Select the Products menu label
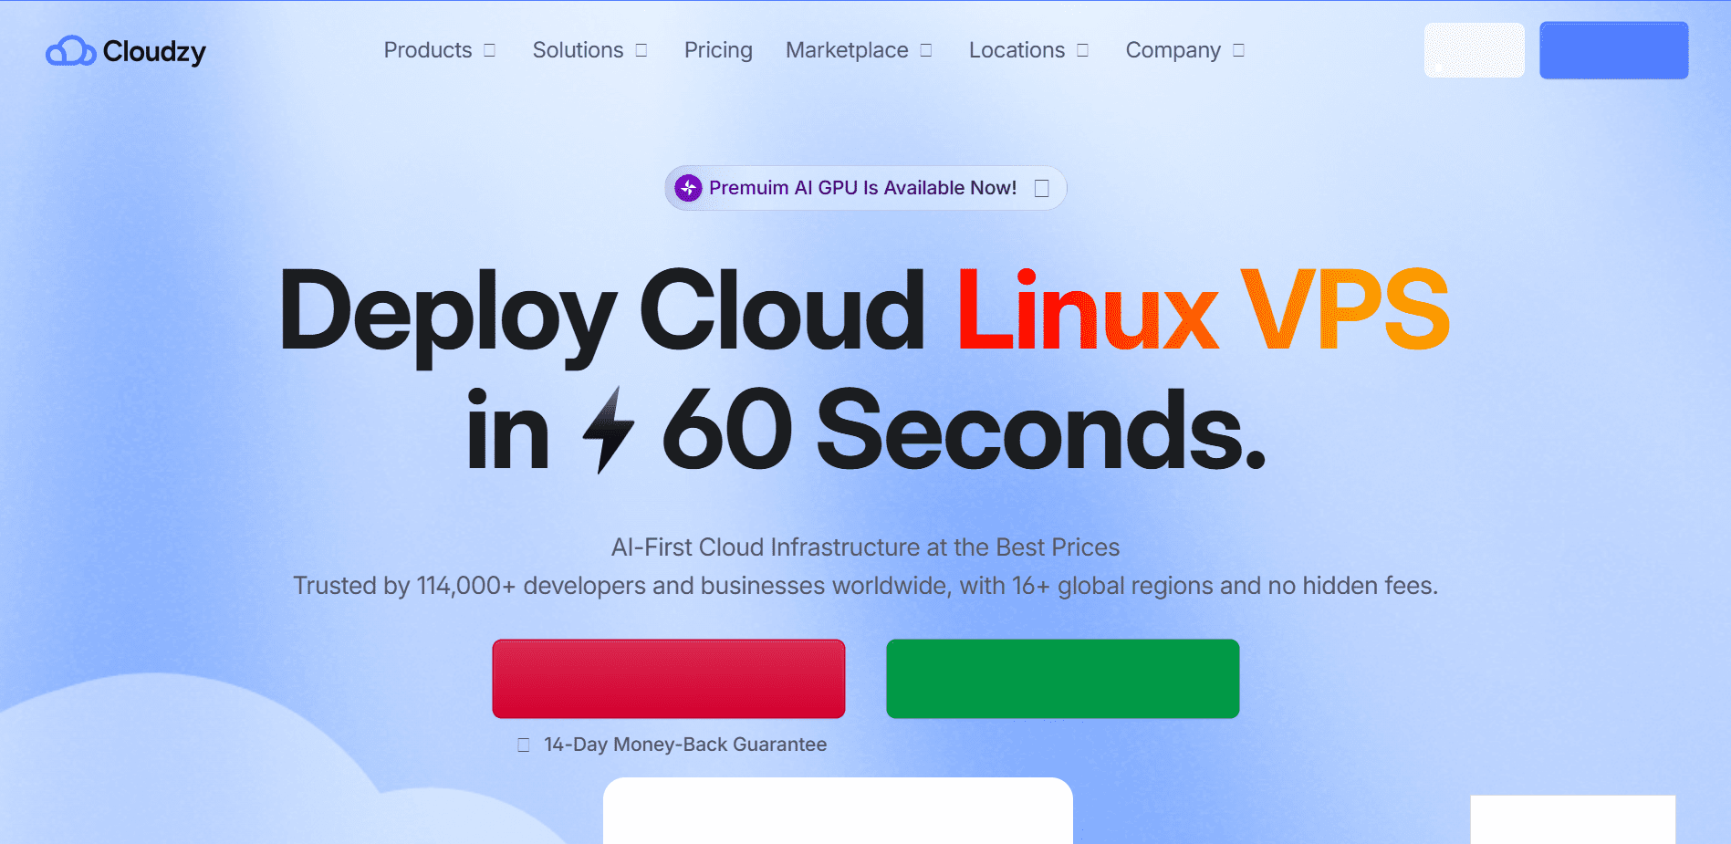Image resolution: width=1731 pixels, height=844 pixels. coord(428,50)
